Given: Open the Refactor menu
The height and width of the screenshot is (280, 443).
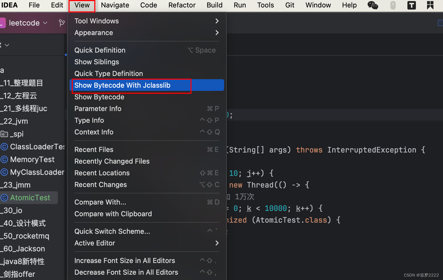Looking at the screenshot, I should [182, 5].
